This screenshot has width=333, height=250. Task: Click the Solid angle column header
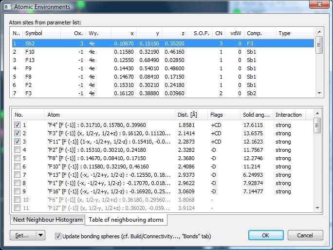tap(256, 115)
